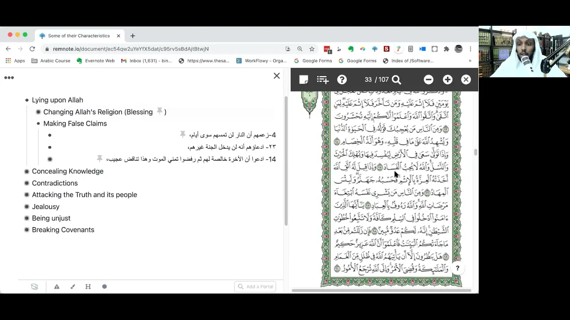Click the Arabic text line numbered ٢٣
The image size is (570, 320).
coord(232,147)
